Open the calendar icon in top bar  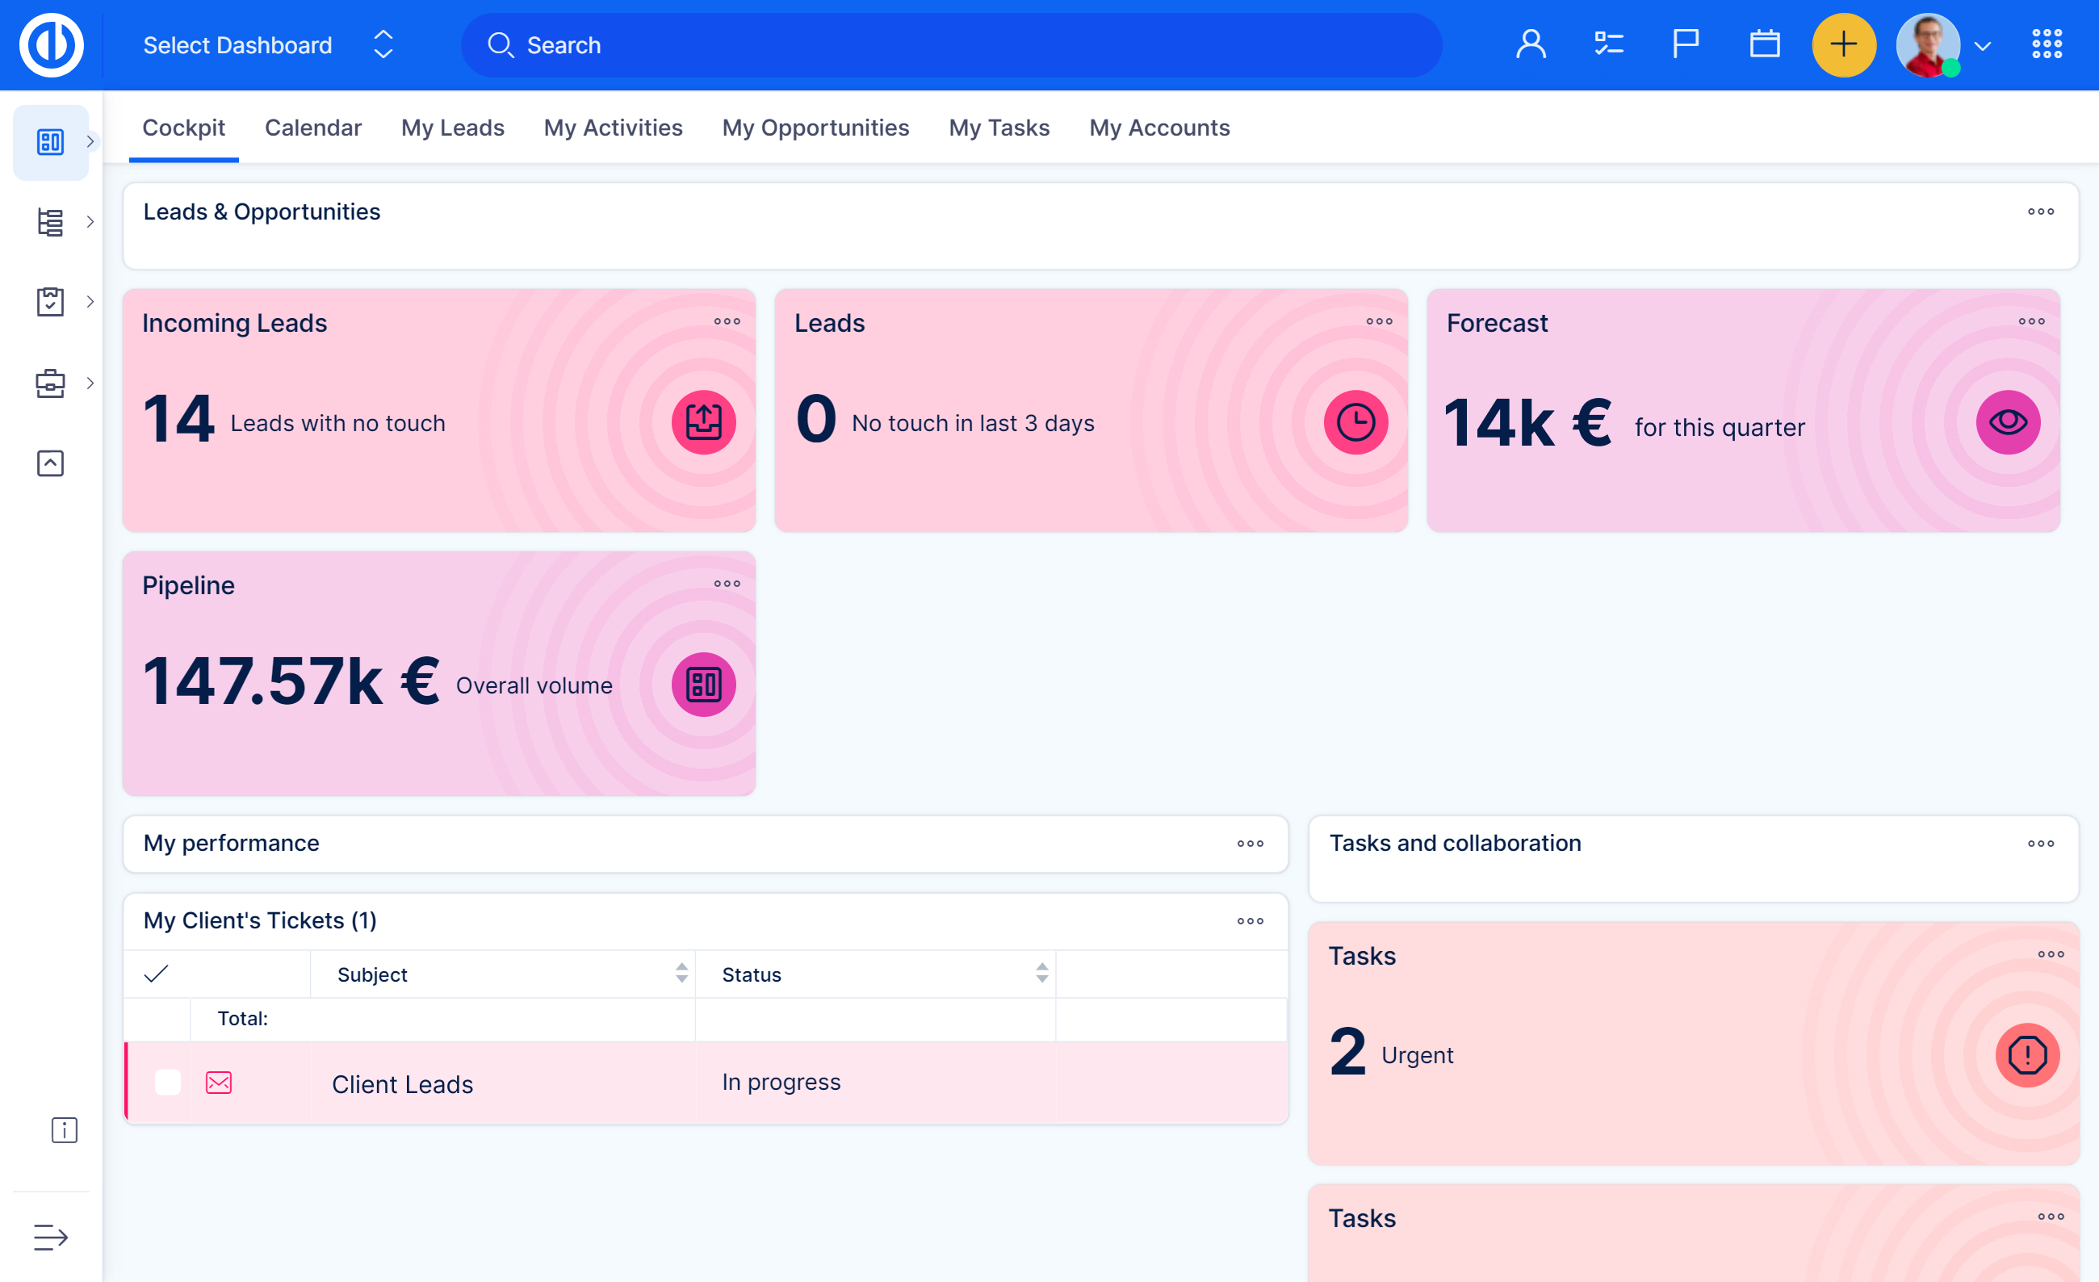click(x=1763, y=44)
